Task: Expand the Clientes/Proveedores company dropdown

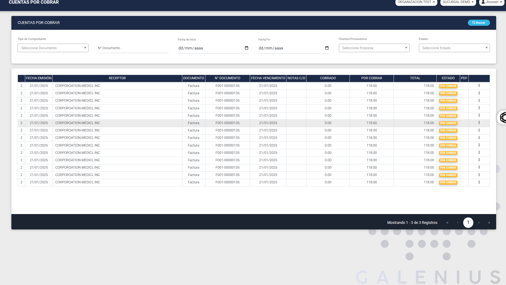Action: (374, 48)
